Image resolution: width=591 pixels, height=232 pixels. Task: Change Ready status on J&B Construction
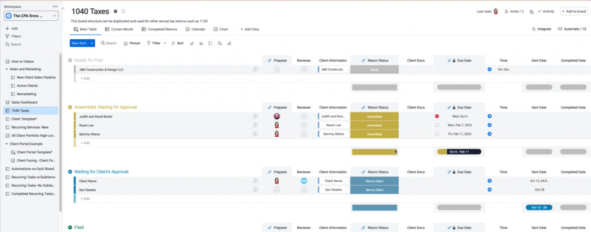[374, 69]
